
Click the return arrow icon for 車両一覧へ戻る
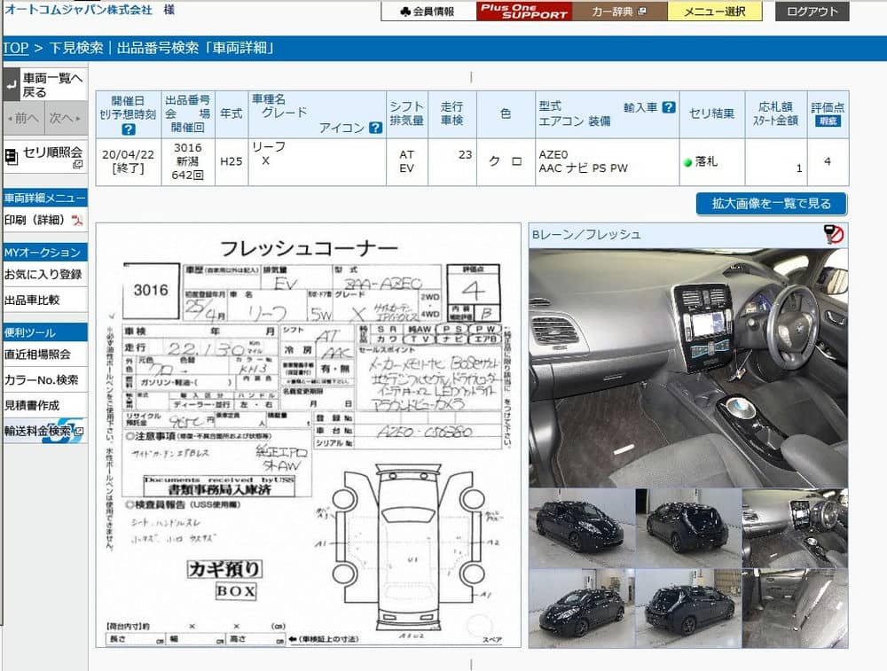click(12, 85)
